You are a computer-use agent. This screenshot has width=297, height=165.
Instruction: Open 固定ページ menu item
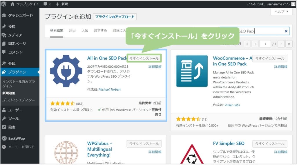click(20, 44)
